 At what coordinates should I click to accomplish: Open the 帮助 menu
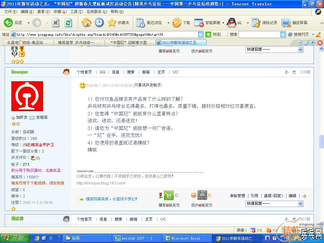click(117, 12)
